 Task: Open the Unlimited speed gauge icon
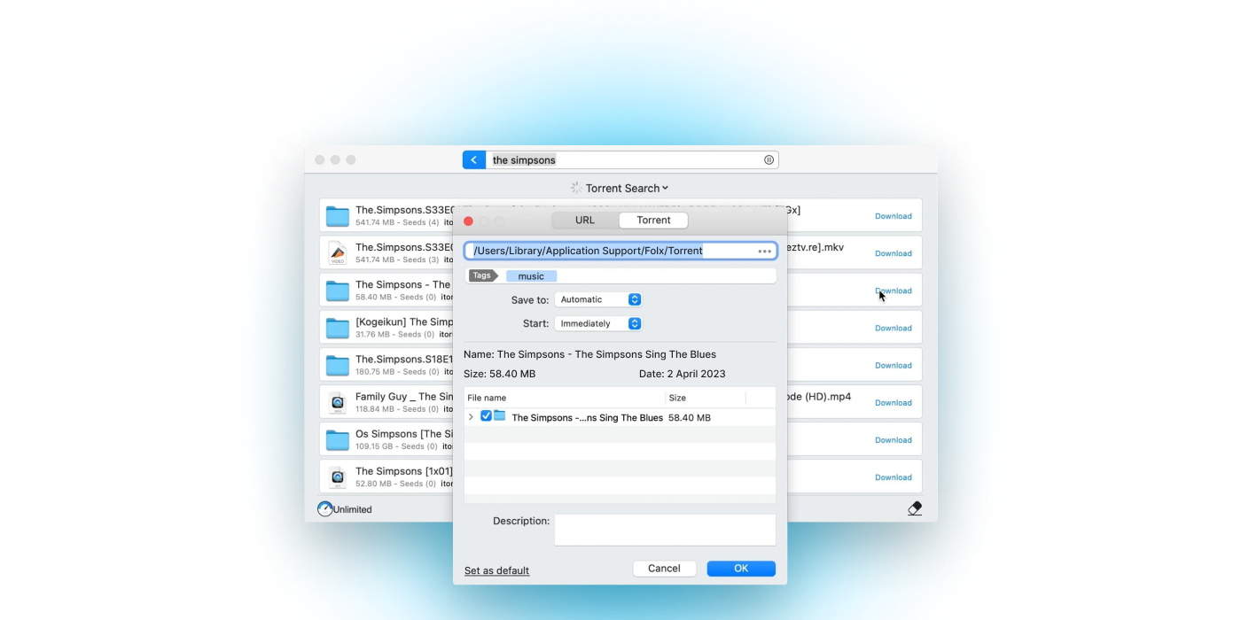click(x=325, y=509)
